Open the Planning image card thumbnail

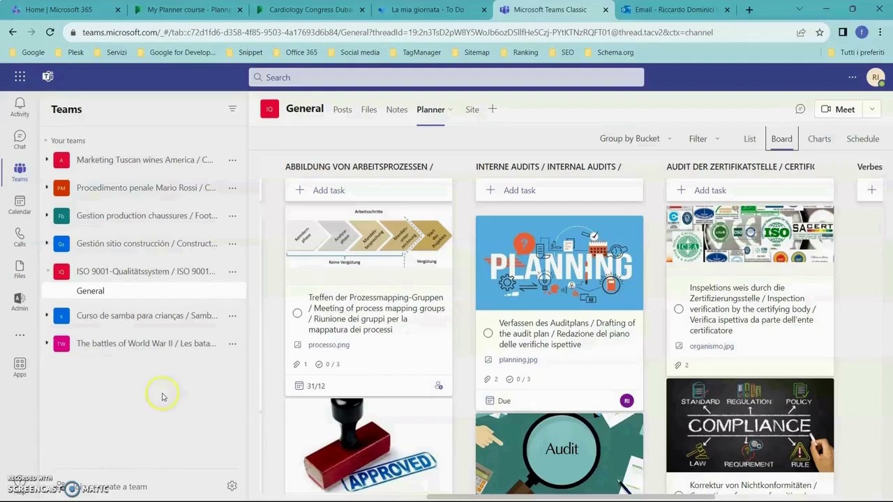[560, 263]
